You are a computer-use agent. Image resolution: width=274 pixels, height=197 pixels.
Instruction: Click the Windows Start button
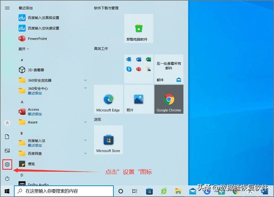[x=7, y=191]
